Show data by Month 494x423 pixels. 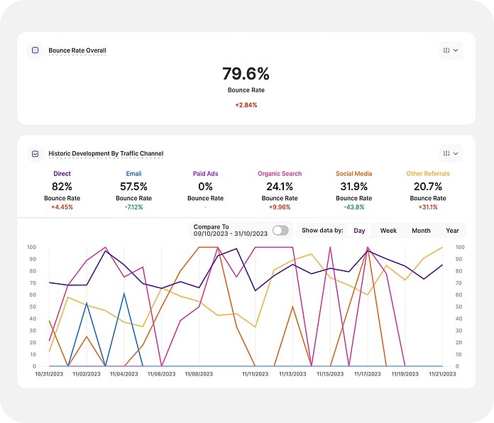click(421, 231)
